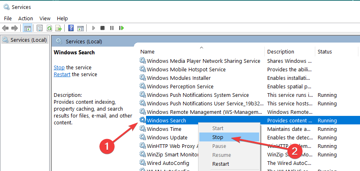Click gear icon beside Windows Push Notifications System Service

143,95
